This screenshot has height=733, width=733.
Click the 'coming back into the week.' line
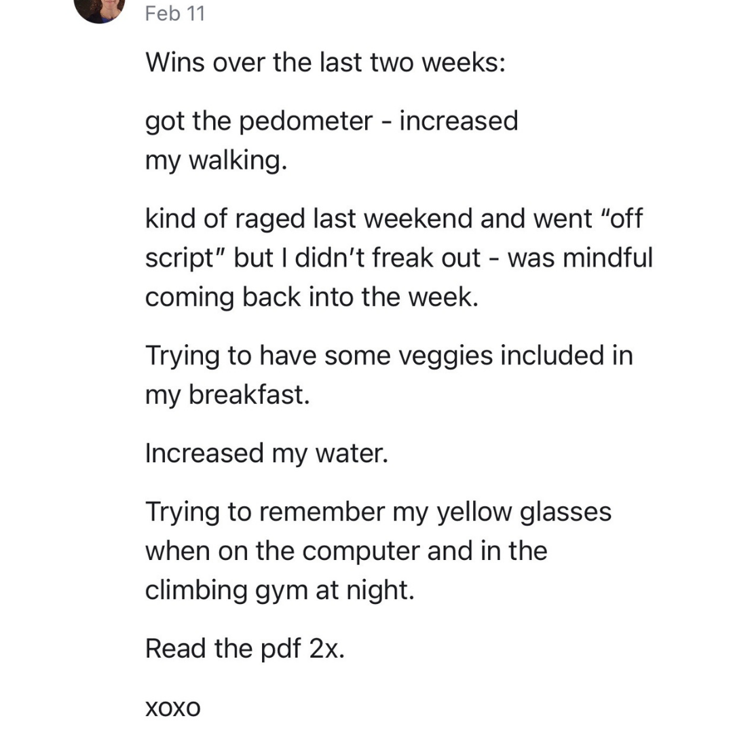point(312,297)
